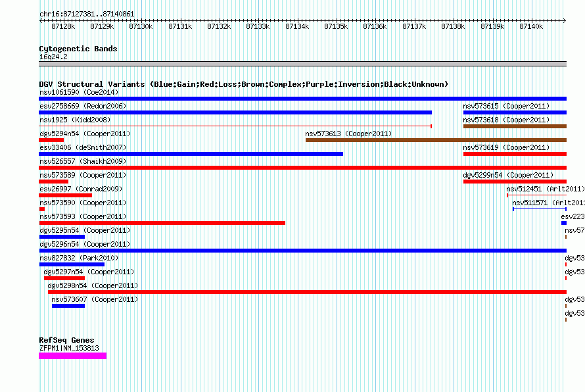Click the nsv827832 blue gain bar
585x392 pixels.
tap(72, 264)
